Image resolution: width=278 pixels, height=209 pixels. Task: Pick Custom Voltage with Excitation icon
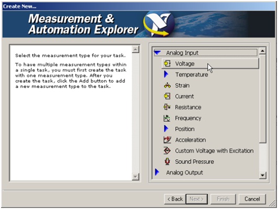(x=167, y=151)
